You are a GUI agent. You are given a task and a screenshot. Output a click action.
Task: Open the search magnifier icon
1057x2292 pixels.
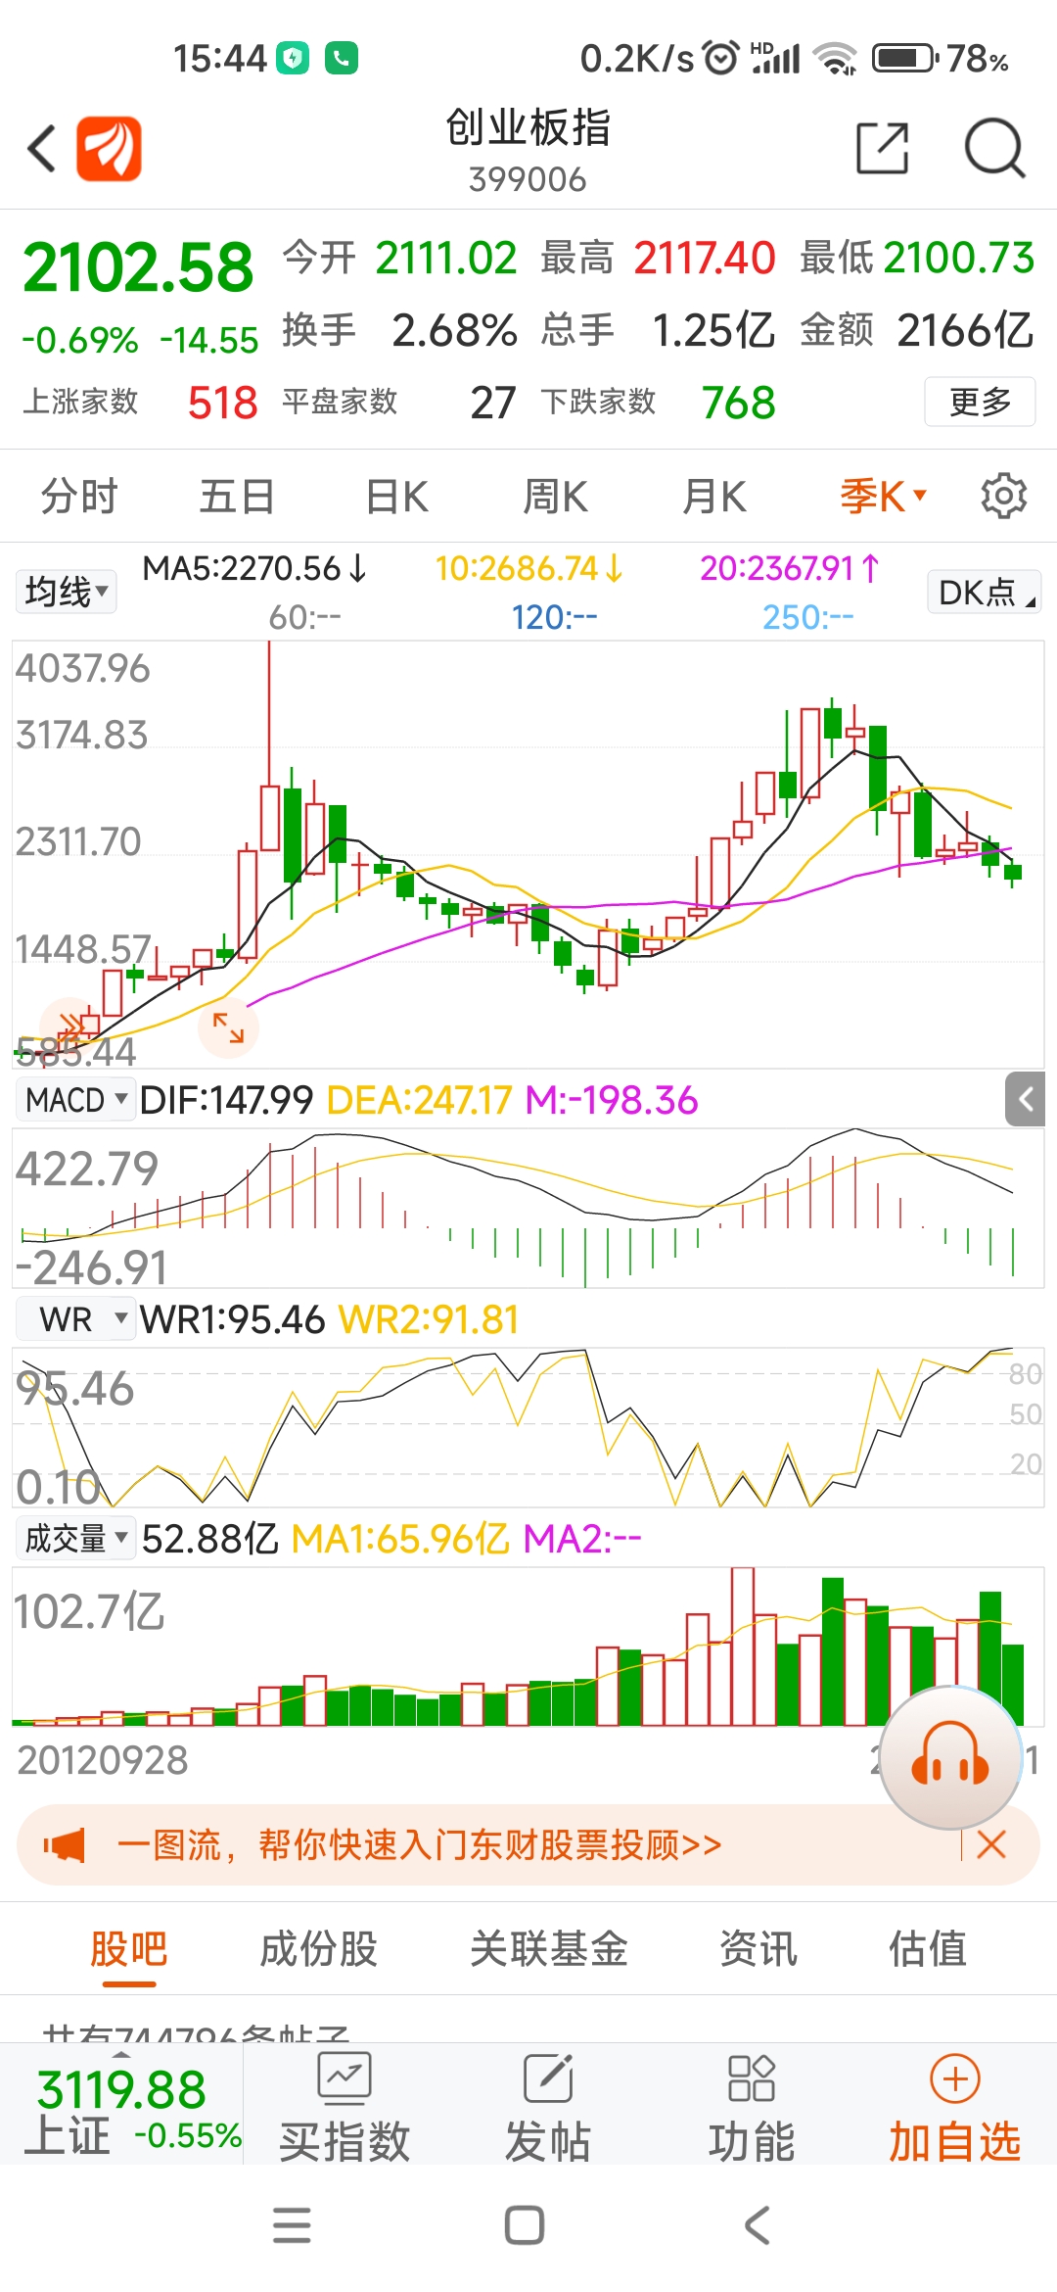[x=994, y=149]
